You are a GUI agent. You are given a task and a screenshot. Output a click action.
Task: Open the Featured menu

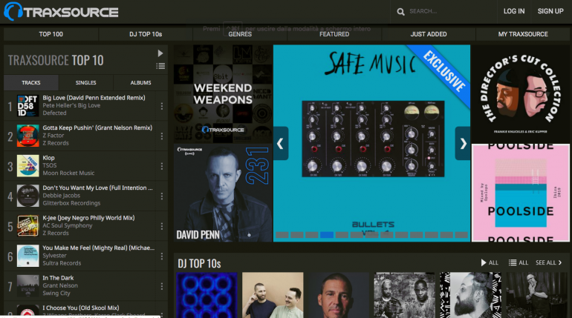pos(334,34)
